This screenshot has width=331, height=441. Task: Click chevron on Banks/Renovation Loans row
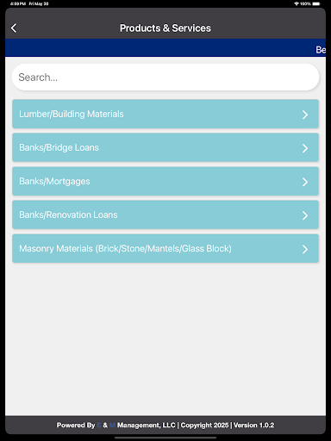coord(305,215)
